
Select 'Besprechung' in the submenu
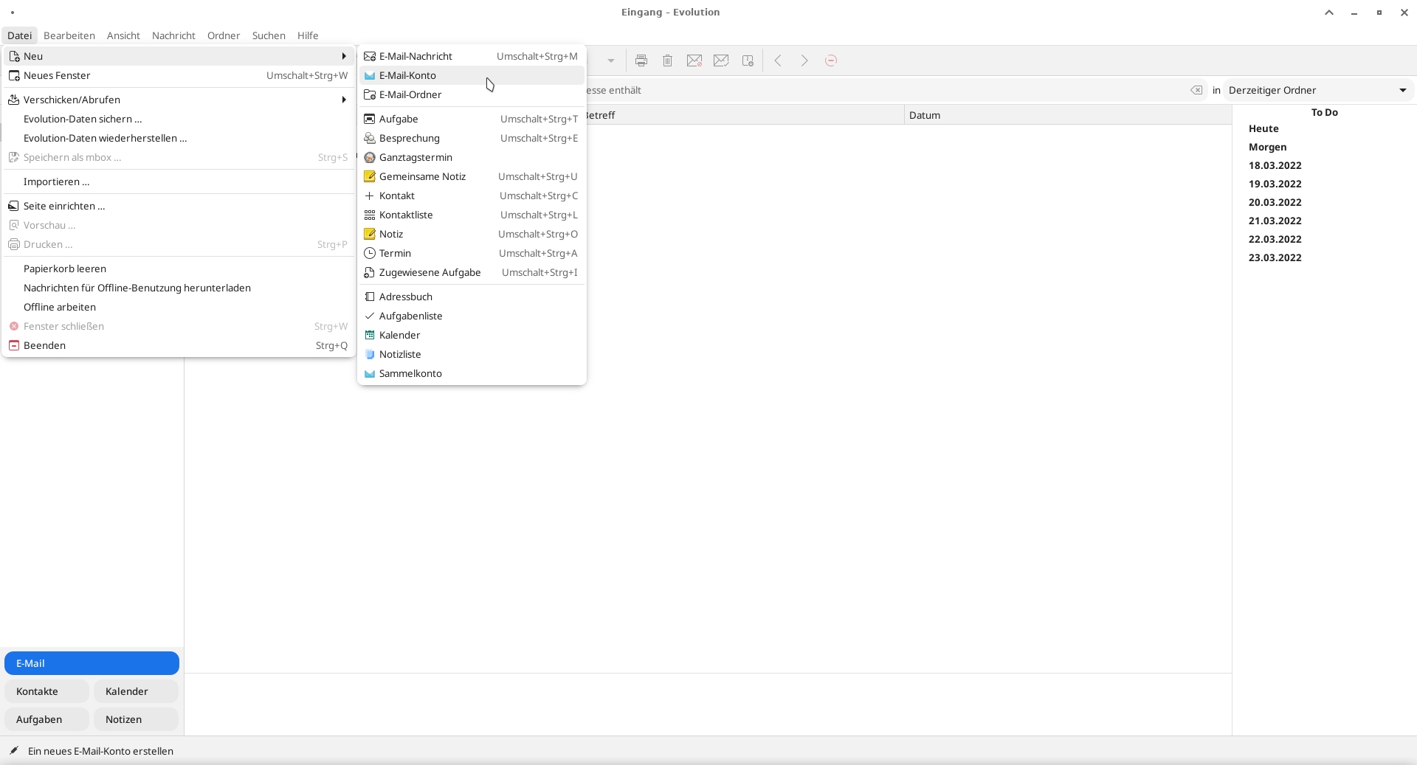click(472, 138)
